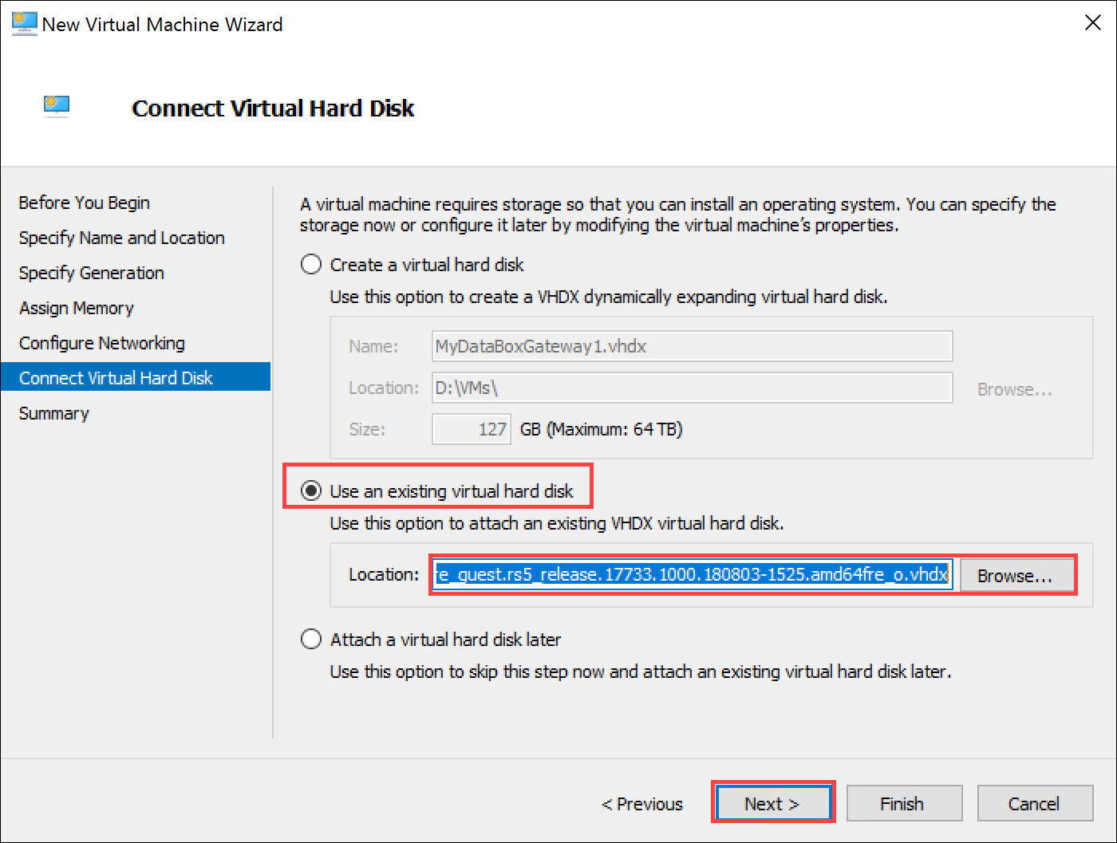Select the Create a virtual hard disk option
The width and height of the screenshot is (1117, 843).
pos(310,264)
